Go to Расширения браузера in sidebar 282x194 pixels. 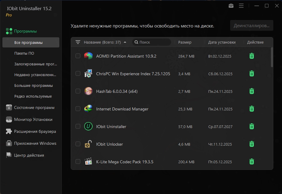[35, 131]
